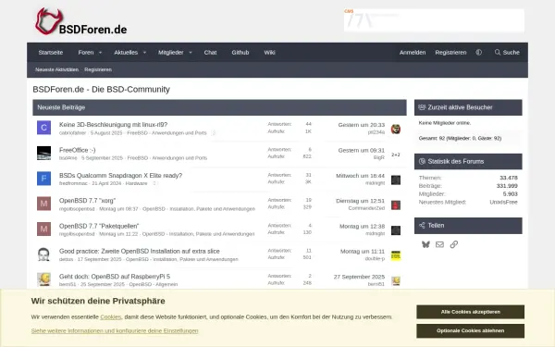Image resolution: width=555 pixels, height=347 pixels.
Task: Accept all cookies with Alle Cookies akzeptieren
Action: point(471,312)
